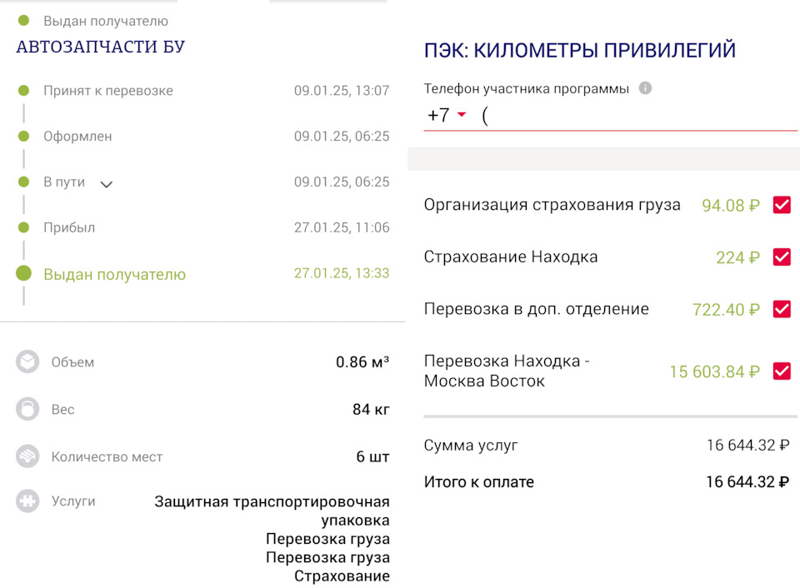This screenshot has width=800, height=588.
Task: Click the green date 27.01.25, 13:33
Action: click(342, 273)
